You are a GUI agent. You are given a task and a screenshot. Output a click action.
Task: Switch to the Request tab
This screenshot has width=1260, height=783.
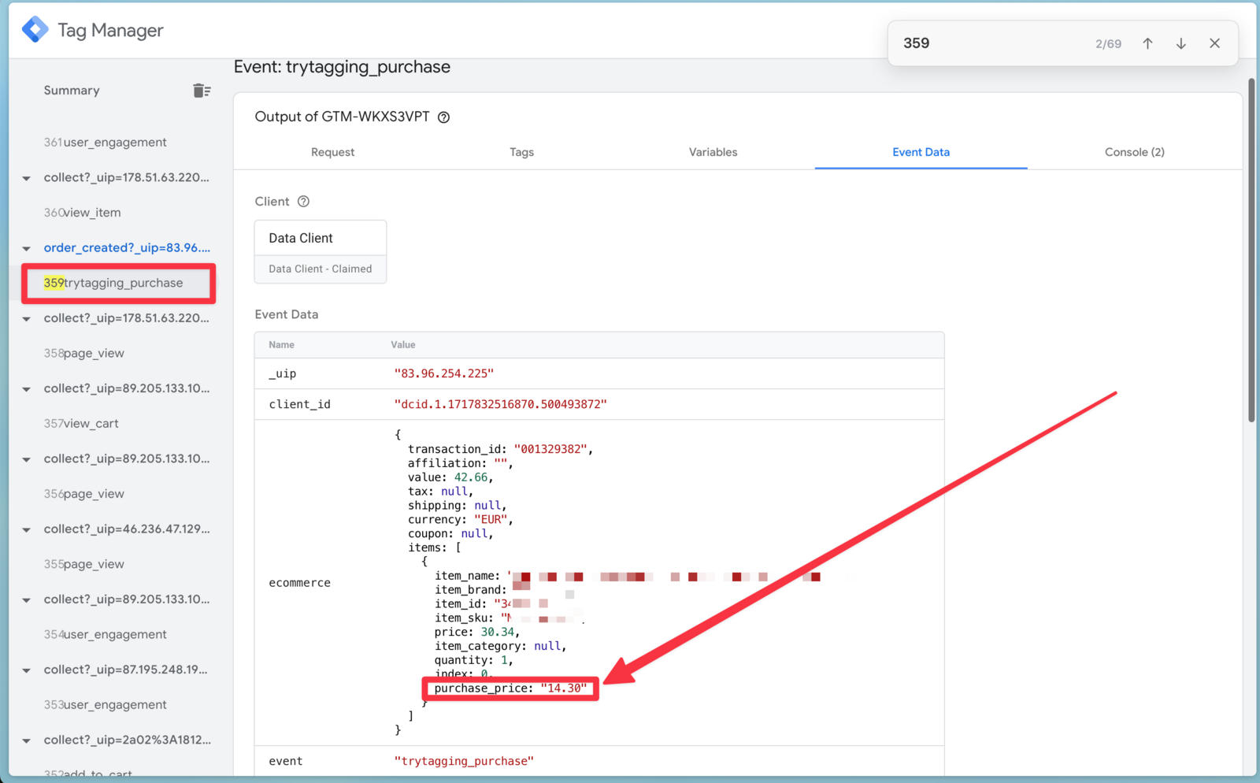332,152
